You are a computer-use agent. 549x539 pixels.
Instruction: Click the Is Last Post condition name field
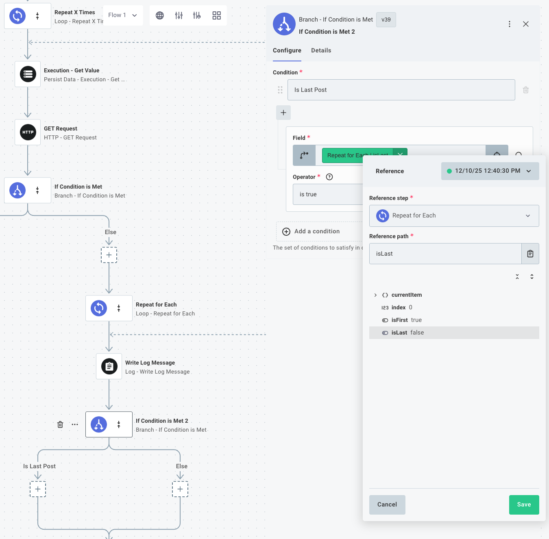click(x=401, y=89)
